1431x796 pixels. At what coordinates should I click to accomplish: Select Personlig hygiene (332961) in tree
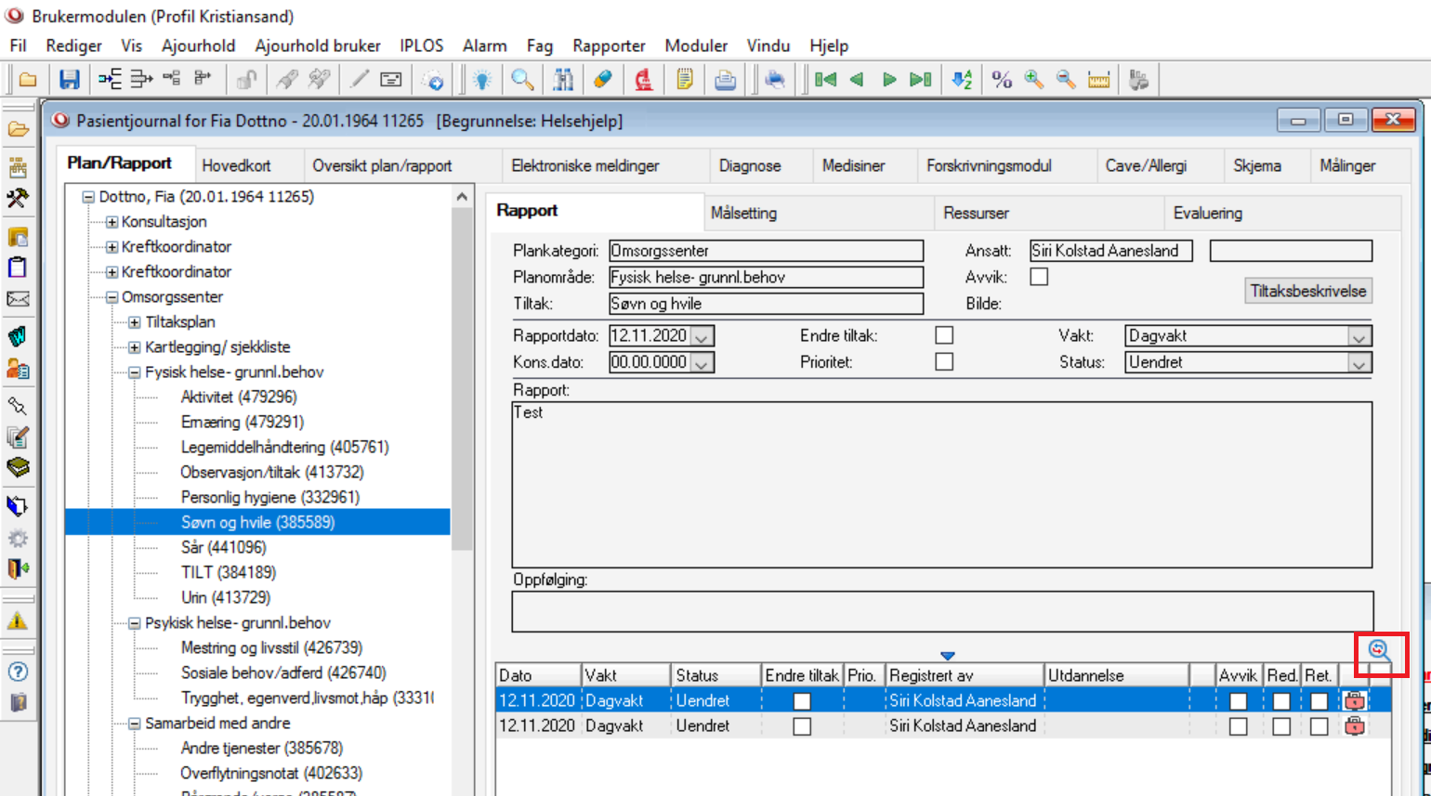click(x=269, y=497)
